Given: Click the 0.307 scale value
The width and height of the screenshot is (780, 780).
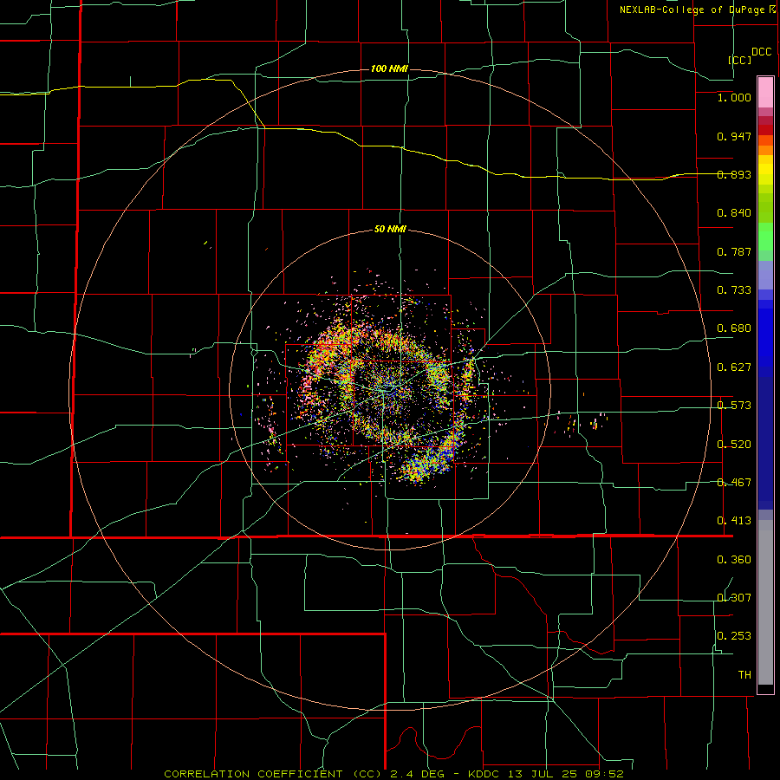Looking at the screenshot, I should (734, 598).
